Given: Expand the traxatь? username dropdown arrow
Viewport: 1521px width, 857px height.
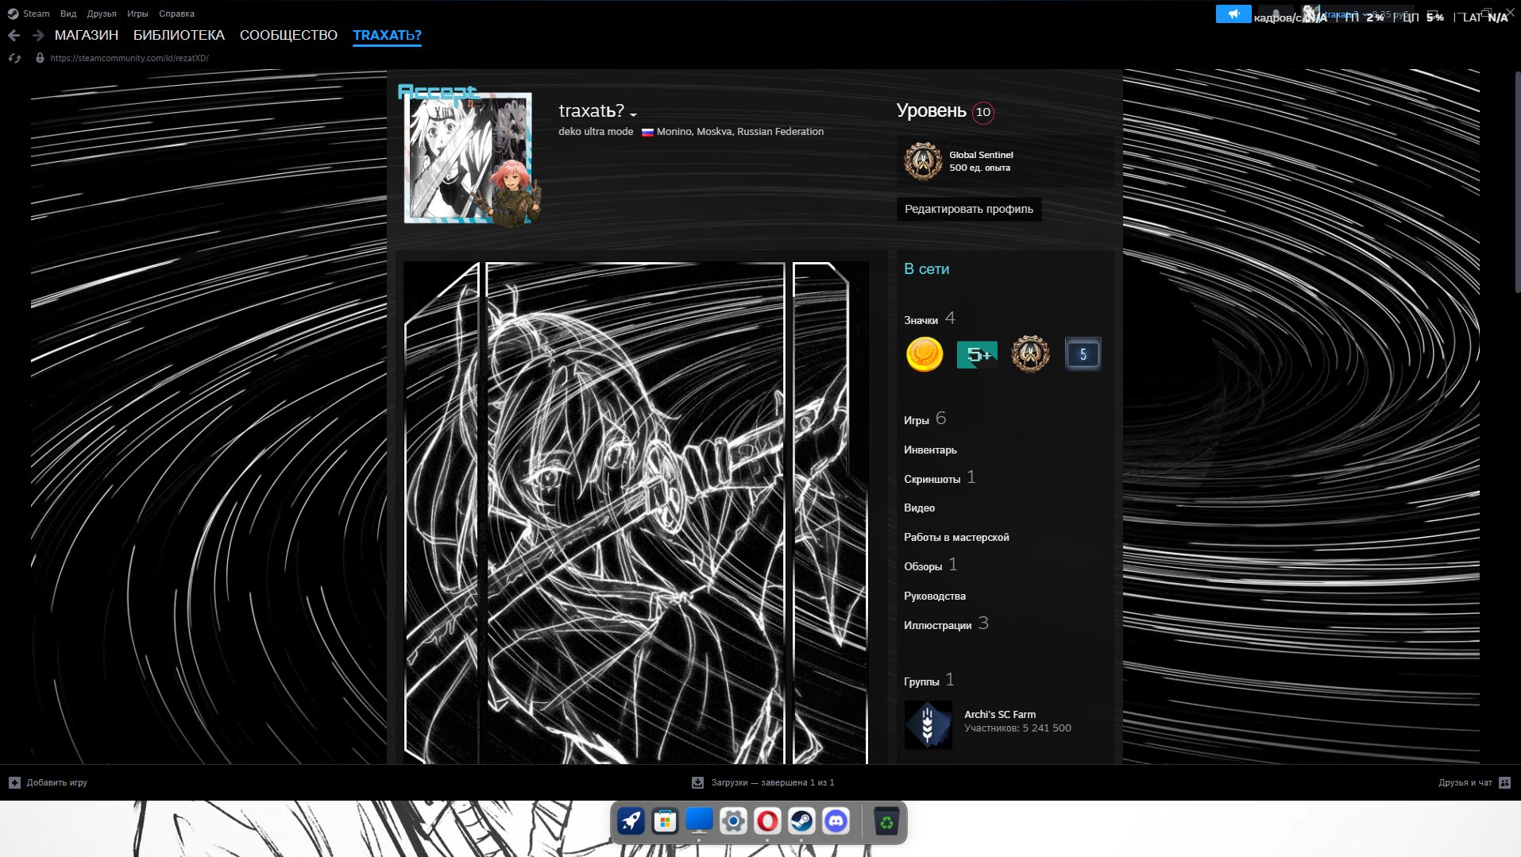Looking at the screenshot, I should pyautogui.click(x=633, y=114).
